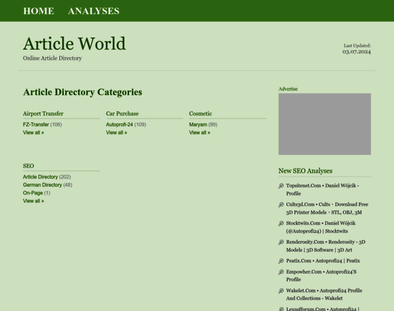This screenshot has width=394, height=311.
Task: Click the gray advertisement banner
Action: click(x=325, y=124)
